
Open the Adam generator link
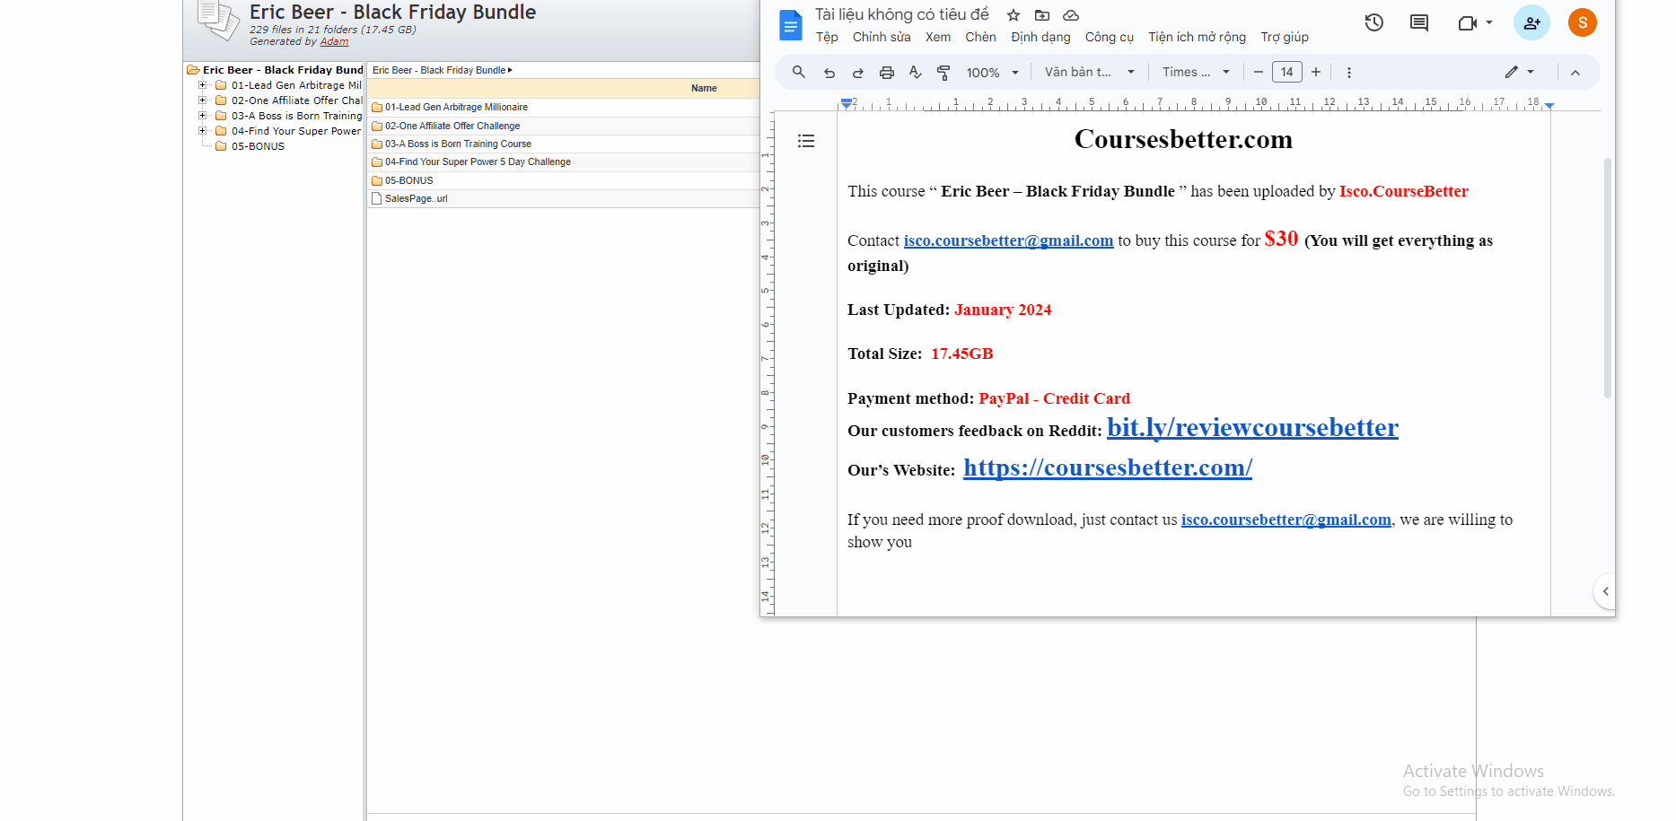(334, 41)
